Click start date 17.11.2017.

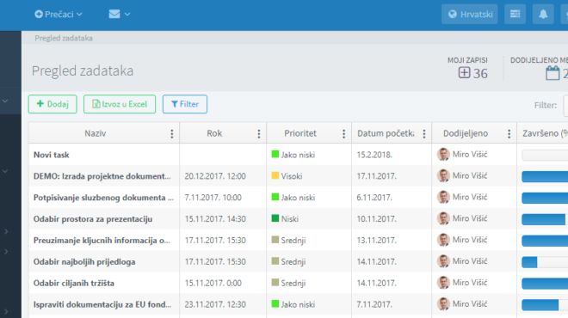pyautogui.click(x=377, y=176)
